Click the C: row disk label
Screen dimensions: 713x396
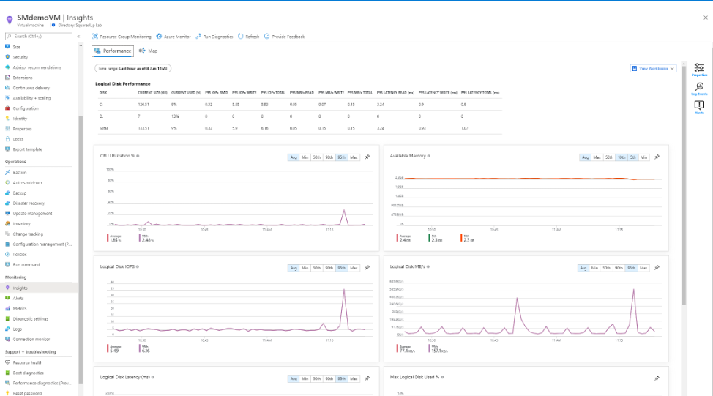tap(102, 105)
